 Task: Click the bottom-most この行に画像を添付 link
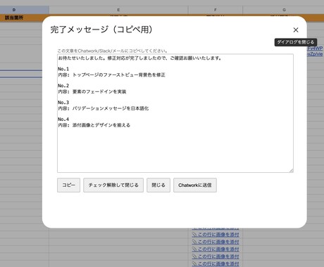pos(216,264)
